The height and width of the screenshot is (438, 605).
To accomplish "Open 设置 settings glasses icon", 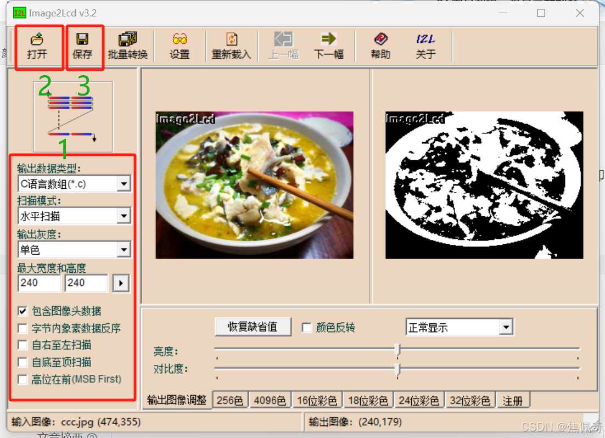I will coord(180,46).
